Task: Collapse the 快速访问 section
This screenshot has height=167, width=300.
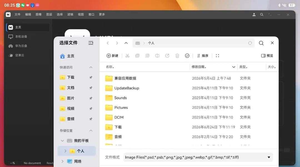Action: pyautogui.click(x=91, y=67)
